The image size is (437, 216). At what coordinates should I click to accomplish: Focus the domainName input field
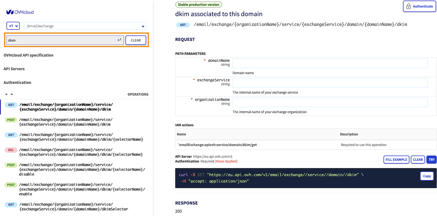pos(330,63)
